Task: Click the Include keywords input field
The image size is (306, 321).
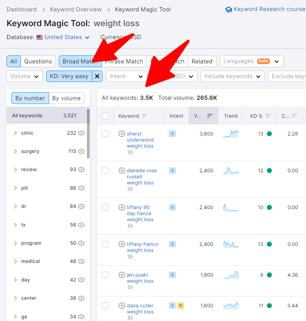Action: pyautogui.click(x=232, y=76)
